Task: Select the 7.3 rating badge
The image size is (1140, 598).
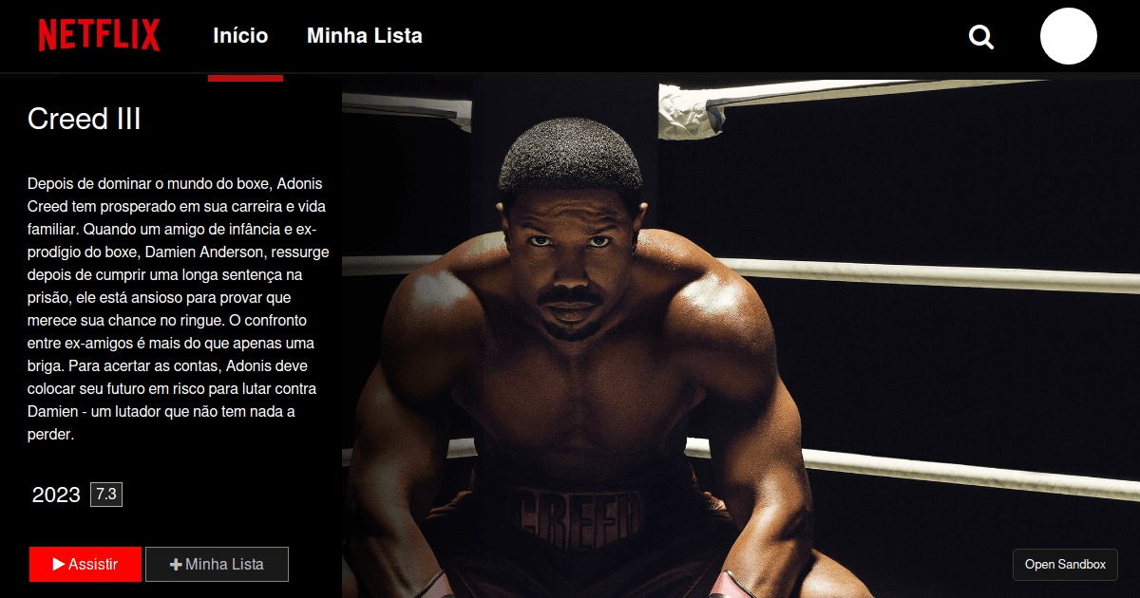Action: 106,495
